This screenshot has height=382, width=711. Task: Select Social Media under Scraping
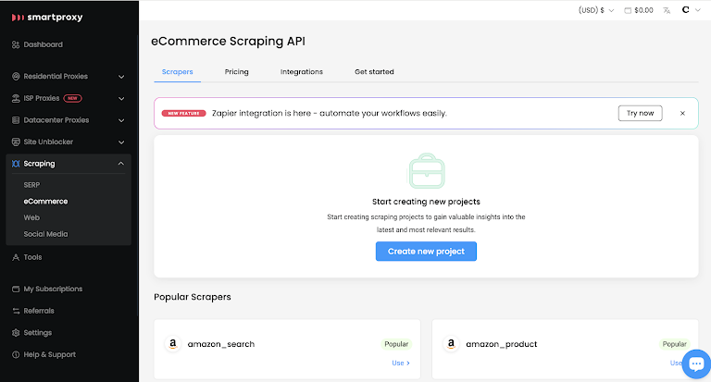(x=45, y=234)
